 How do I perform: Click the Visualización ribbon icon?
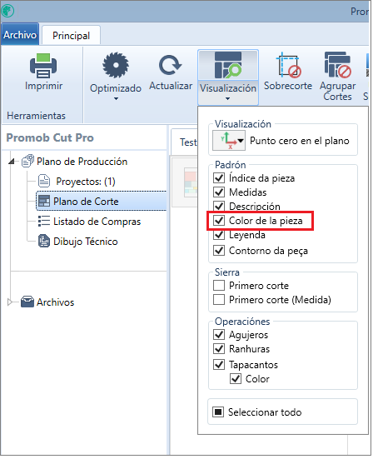(x=228, y=65)
